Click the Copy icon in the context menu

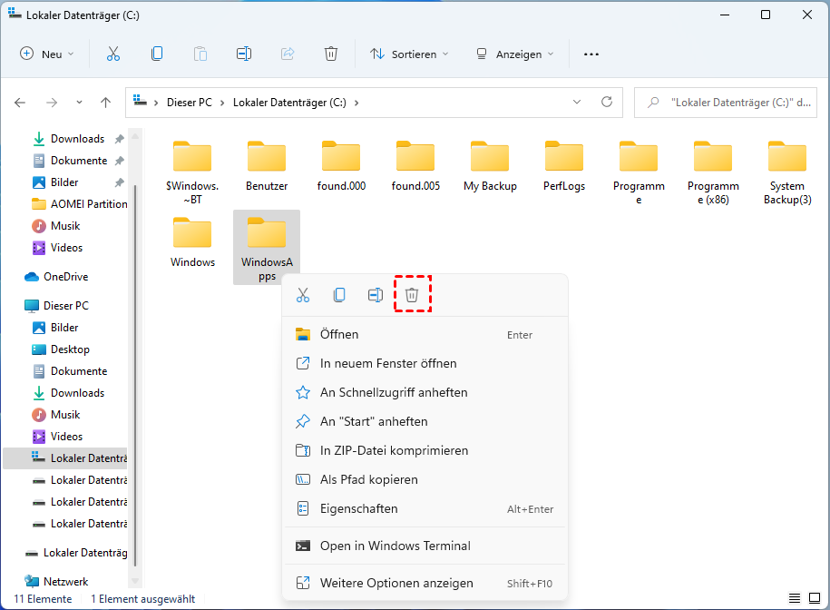[x=339, y=295]
